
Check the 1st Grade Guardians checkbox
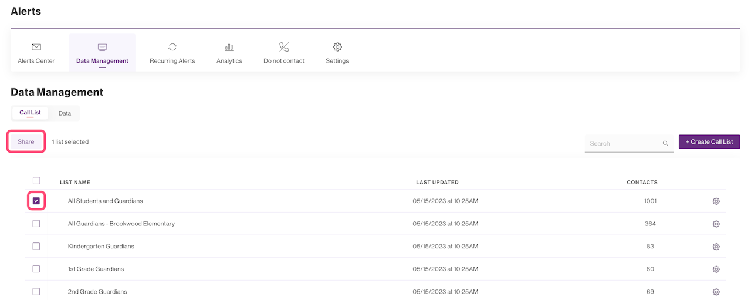pyautogui.click(x=36, y=269)
